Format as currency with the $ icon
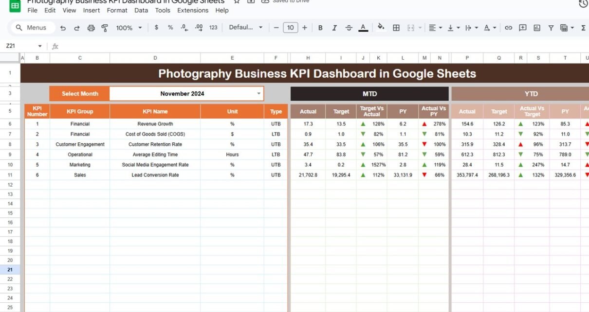589x312 pixels. [x=156, y=28]
